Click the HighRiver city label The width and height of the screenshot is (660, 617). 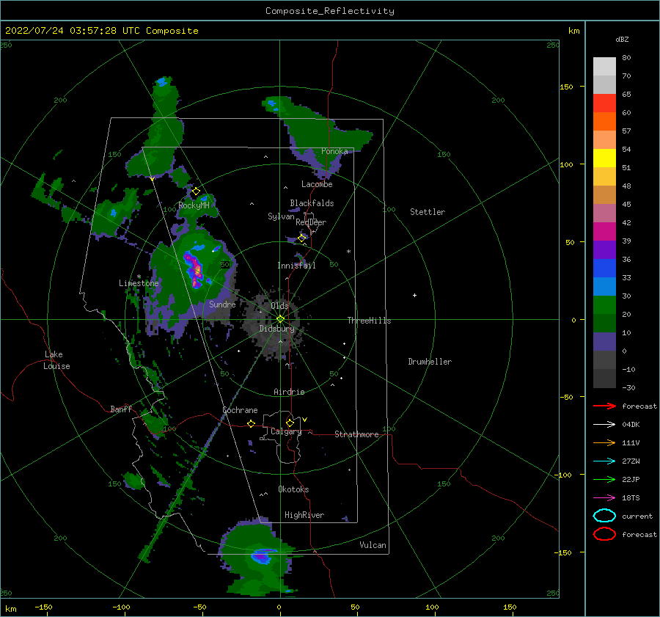[304, 515]
